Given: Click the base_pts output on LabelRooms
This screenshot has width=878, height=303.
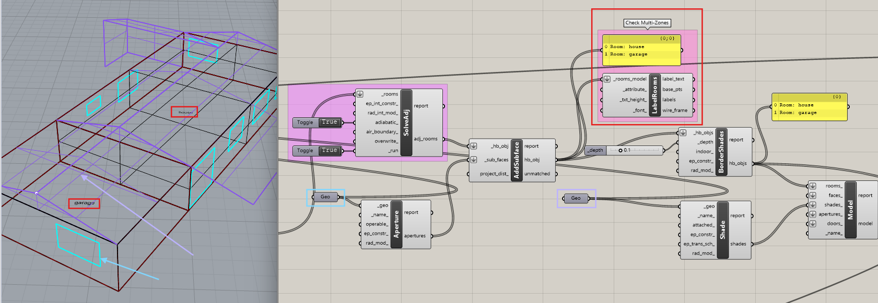Looking at the screenshot, I should coord(672,89).
